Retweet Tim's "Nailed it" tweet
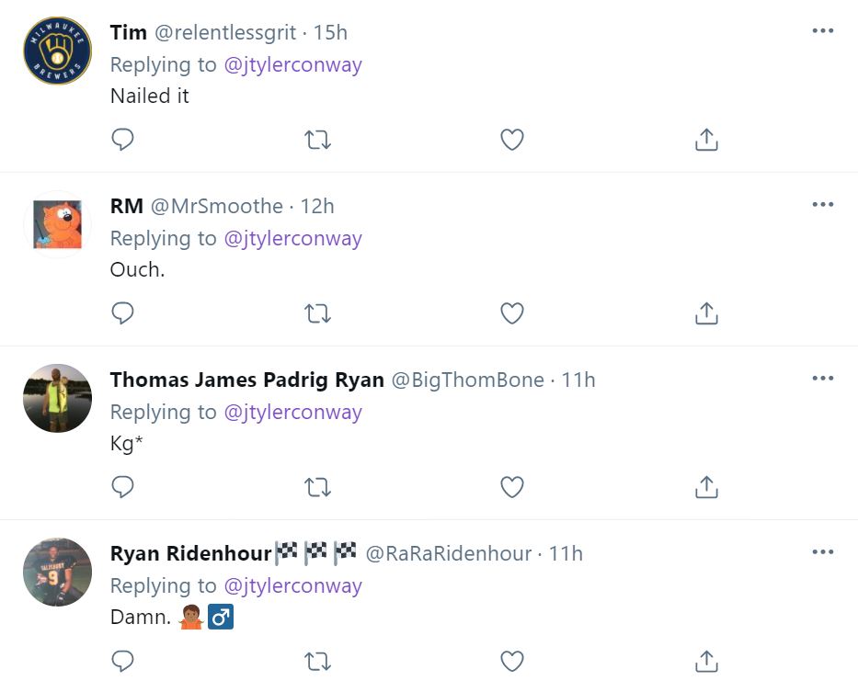Screen dimensions: 858x692 (x=317, y=140)
